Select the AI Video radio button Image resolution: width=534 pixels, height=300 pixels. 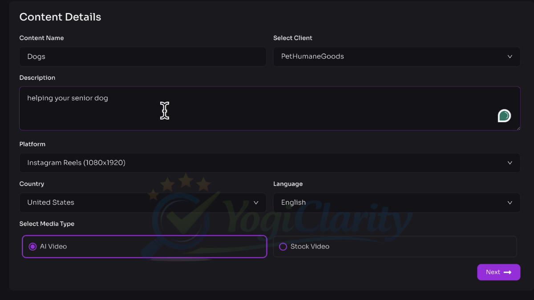pos(32,247)
